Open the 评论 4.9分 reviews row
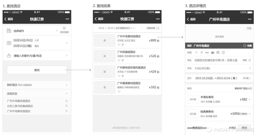 219,68
